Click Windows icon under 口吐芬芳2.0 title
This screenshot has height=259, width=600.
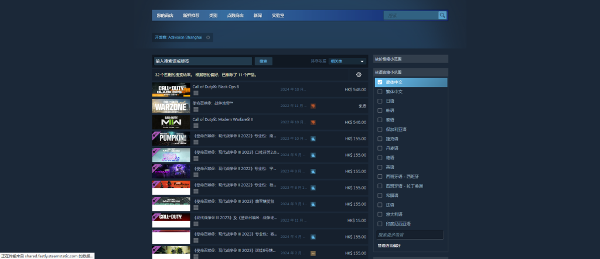pyautogui.click(x=196, y=158)
